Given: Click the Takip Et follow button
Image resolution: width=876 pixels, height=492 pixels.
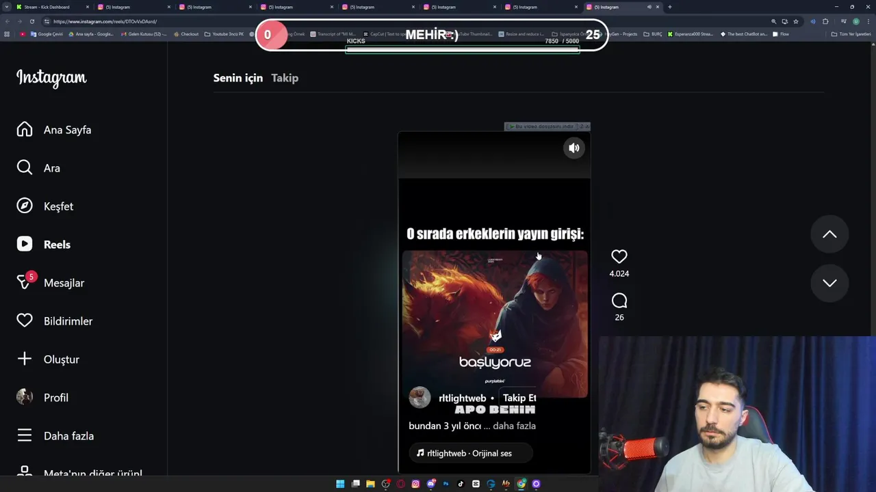Looking at the screenshot, I should click(x=519, y=398).
